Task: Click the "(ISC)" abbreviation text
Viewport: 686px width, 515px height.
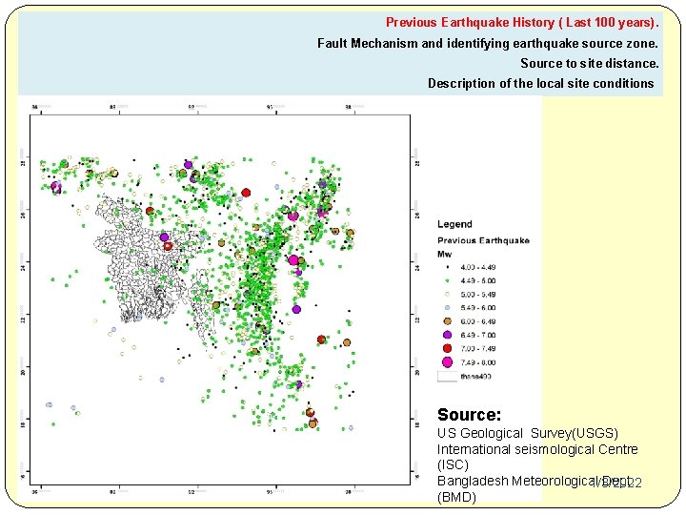Action: 453,464
